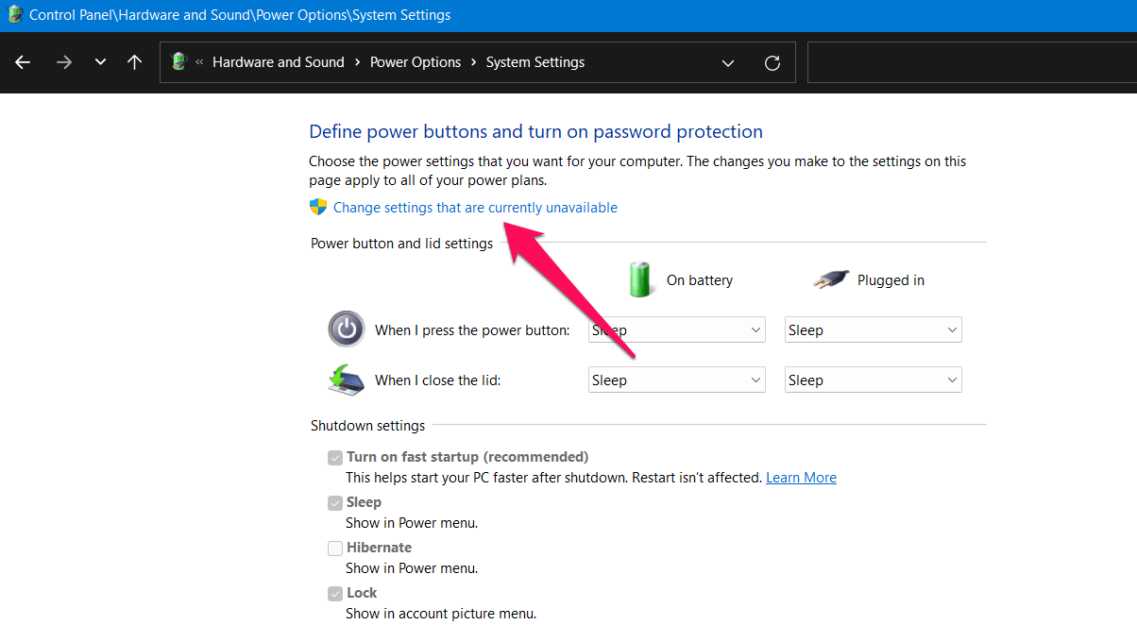Expand chevron after Power Options
Viewport: 1137px width, 625px height.
click(474, 62)
